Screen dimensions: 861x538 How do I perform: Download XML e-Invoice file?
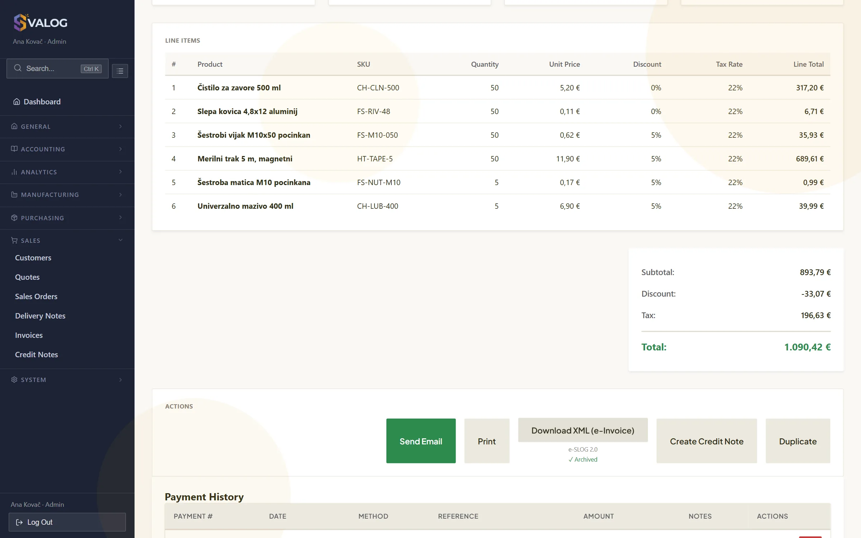point(583,430)
